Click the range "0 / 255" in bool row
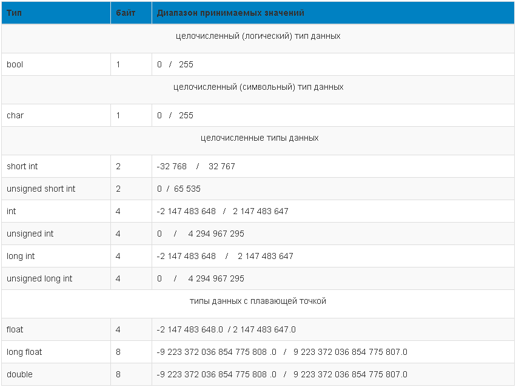The image size is (516, 387). point(175,64)
